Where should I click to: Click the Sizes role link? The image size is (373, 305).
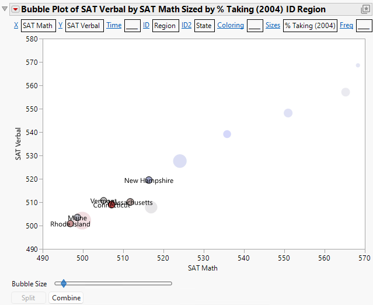(x=273, y=26)
